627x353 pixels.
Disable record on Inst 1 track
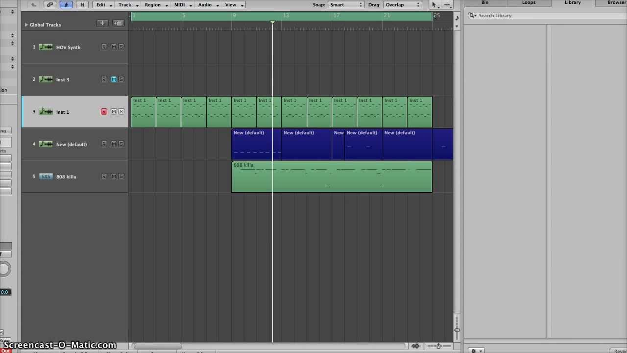click(x=104, y=112)
